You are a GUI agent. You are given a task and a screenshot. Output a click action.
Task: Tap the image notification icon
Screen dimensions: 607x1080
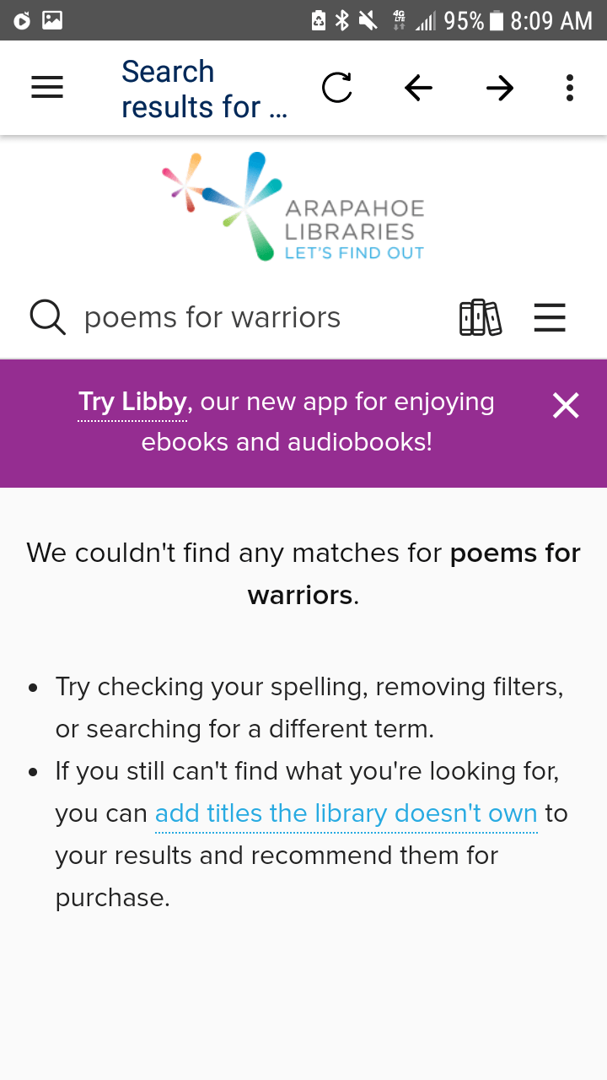point(52,20)
